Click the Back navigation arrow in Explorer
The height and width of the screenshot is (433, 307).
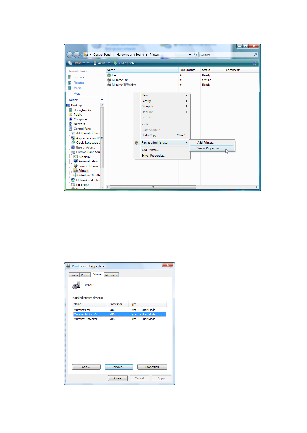click(70, 55)
